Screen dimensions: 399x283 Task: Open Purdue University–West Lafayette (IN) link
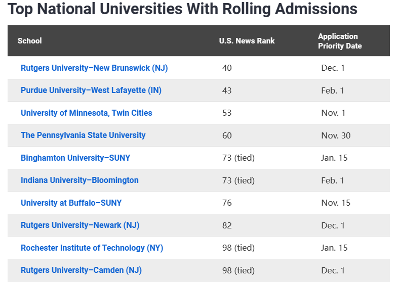pos(91,90)
